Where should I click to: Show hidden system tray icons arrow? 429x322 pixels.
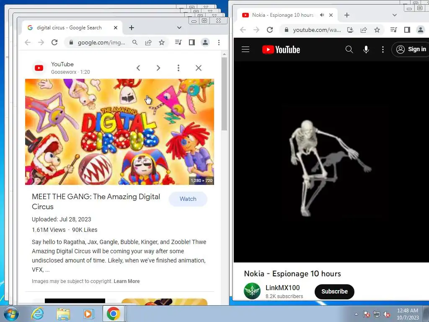356,314
